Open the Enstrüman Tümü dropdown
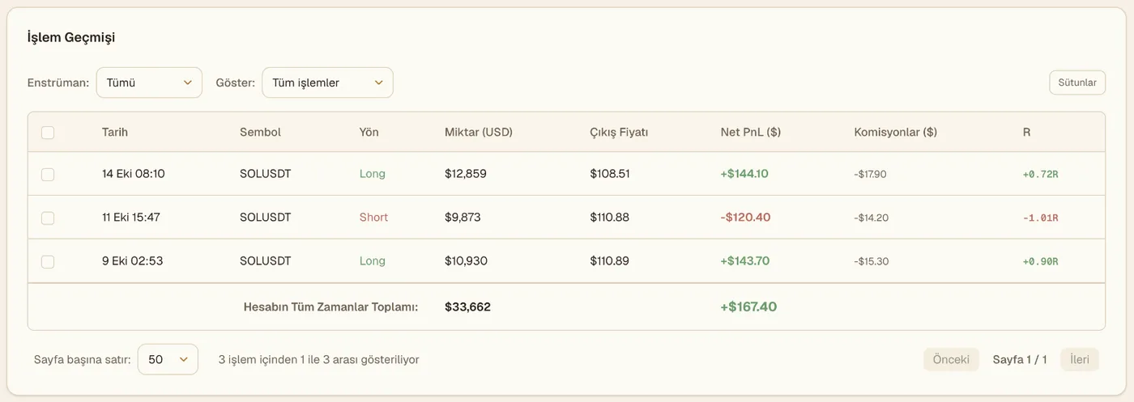The width and height of the screenshot is (1134, 402). pyautogui.click(x=149, y=83)
